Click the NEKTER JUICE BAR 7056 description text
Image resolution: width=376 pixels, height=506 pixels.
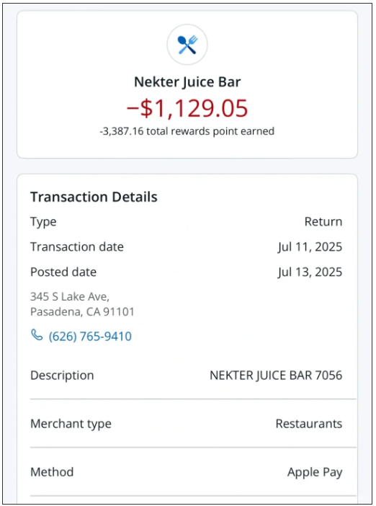[x=276, y=376]
